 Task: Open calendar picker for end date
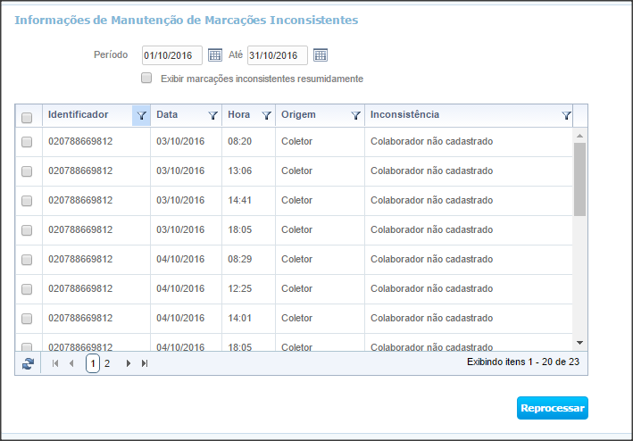pos(321,55)
